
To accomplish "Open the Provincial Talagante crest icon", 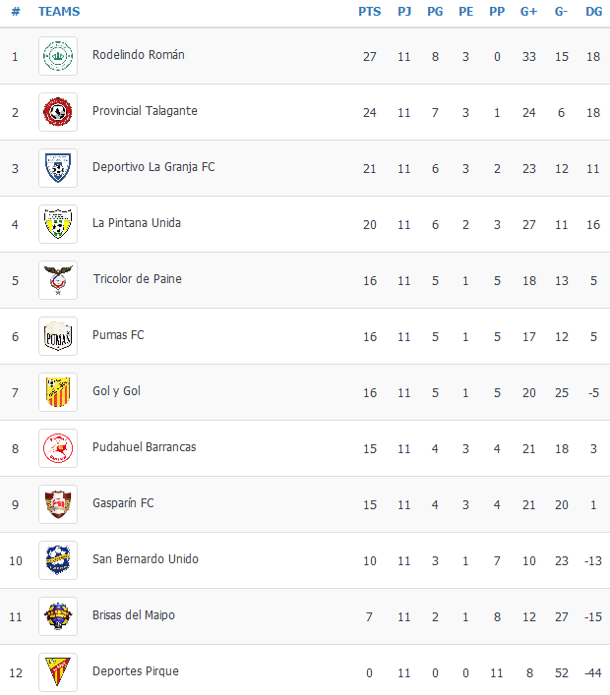I will [58, 112].
